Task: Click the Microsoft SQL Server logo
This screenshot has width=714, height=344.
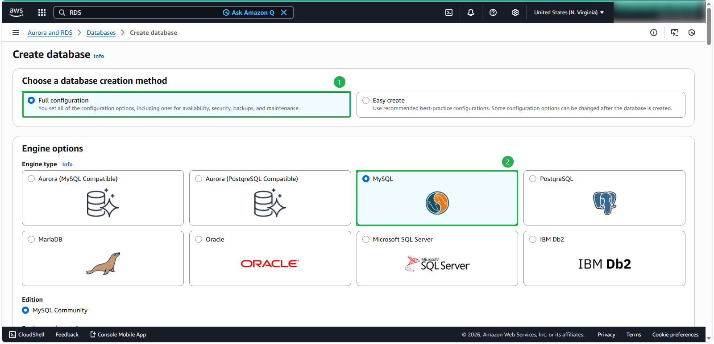Action: (x=437, y=264)
